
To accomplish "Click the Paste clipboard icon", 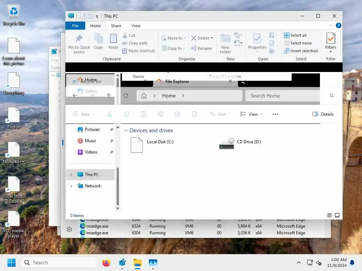I will pyautogui.click(x=113, y=38).
